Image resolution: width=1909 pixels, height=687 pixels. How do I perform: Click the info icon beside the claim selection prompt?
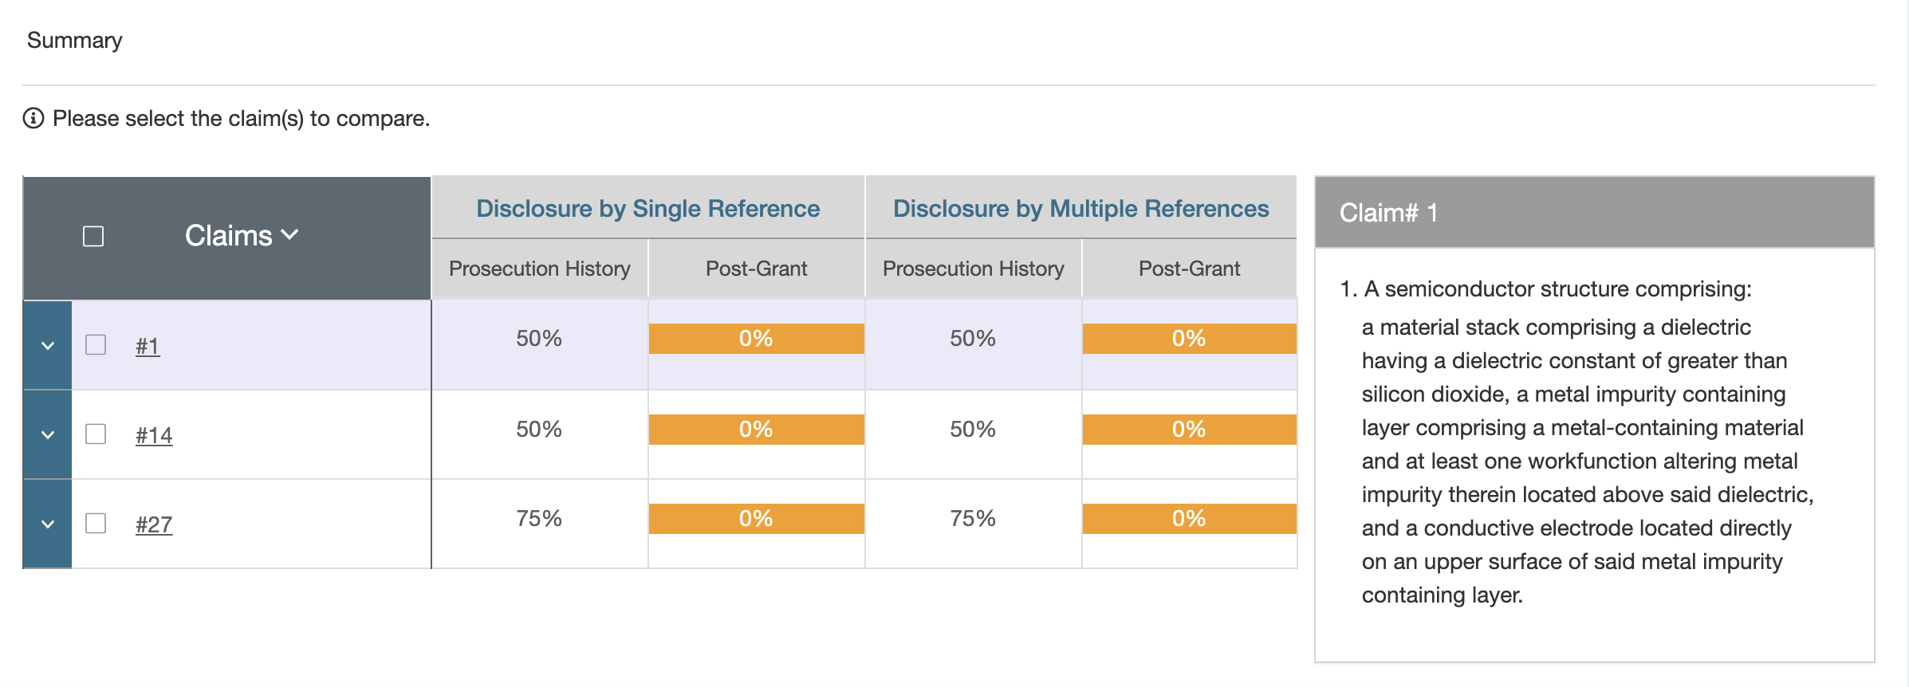click(33, 119)
